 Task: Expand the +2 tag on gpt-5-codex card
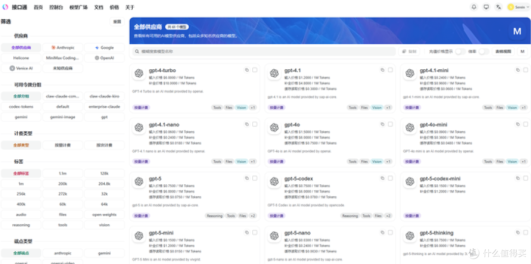click(x=388, y=216)
